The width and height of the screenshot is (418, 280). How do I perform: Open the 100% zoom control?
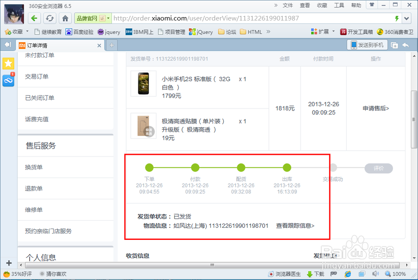pos(395,274)
